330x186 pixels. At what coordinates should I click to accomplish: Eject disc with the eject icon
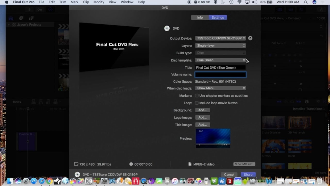pos(250,38)
